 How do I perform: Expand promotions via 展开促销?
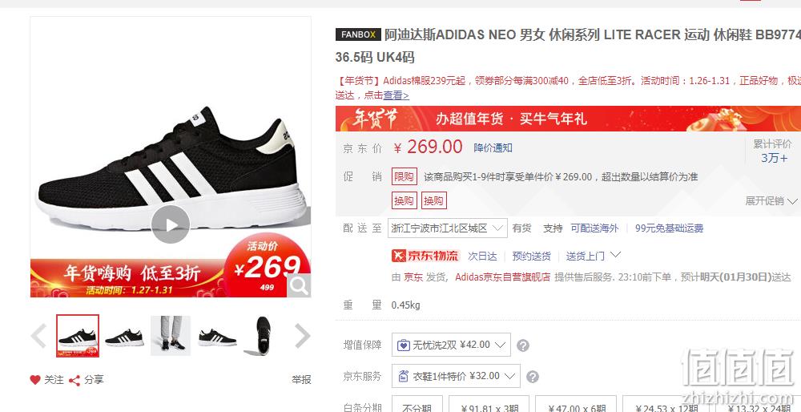[771, 201]
